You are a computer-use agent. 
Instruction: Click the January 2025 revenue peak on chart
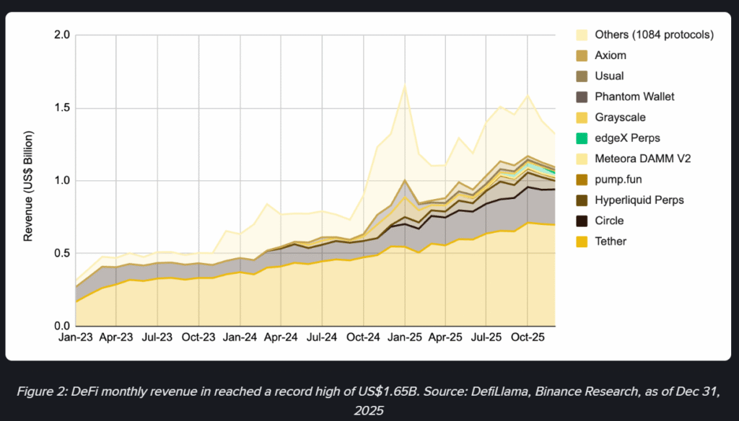405,85
